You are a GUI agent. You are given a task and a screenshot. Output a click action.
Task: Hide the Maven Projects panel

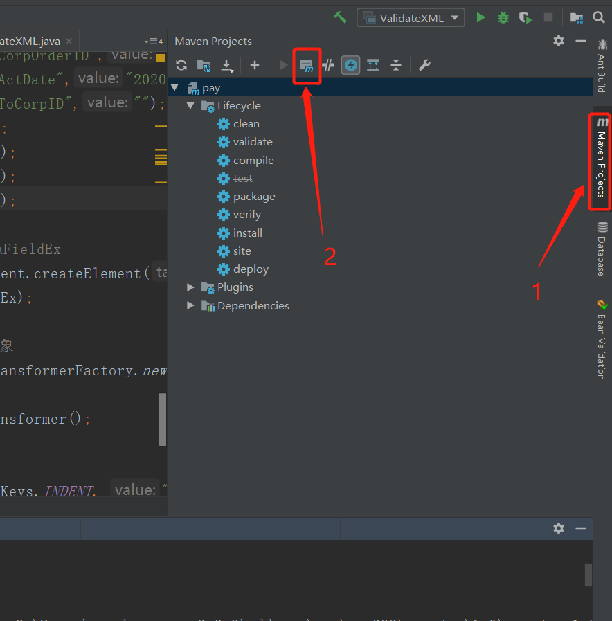[581, 41]
